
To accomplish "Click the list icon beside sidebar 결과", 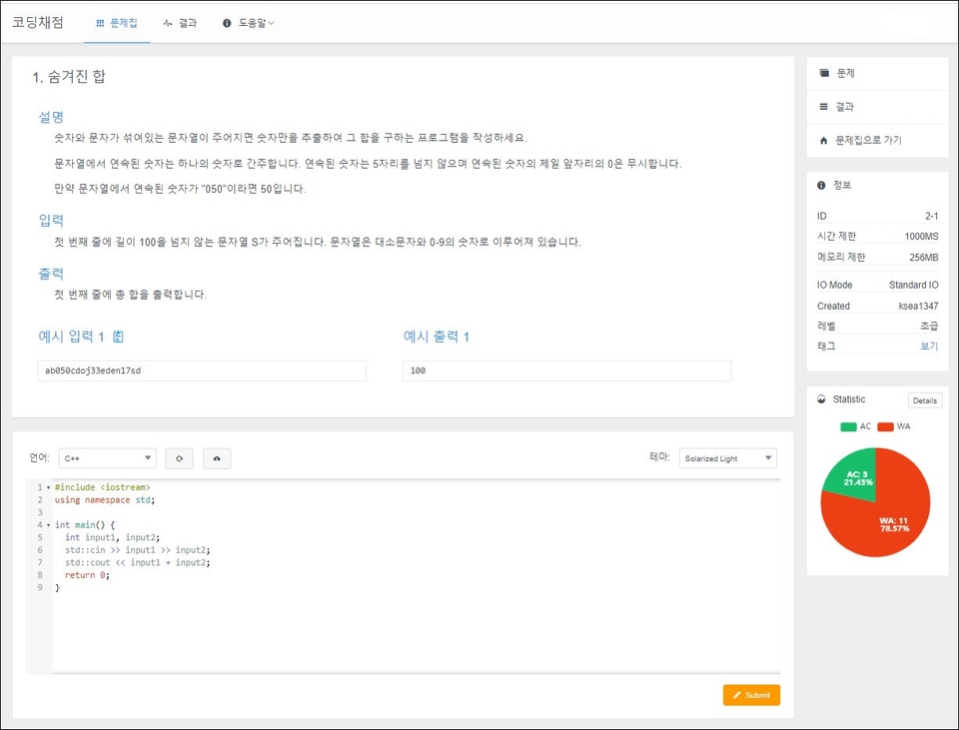I will pos(823,107).
